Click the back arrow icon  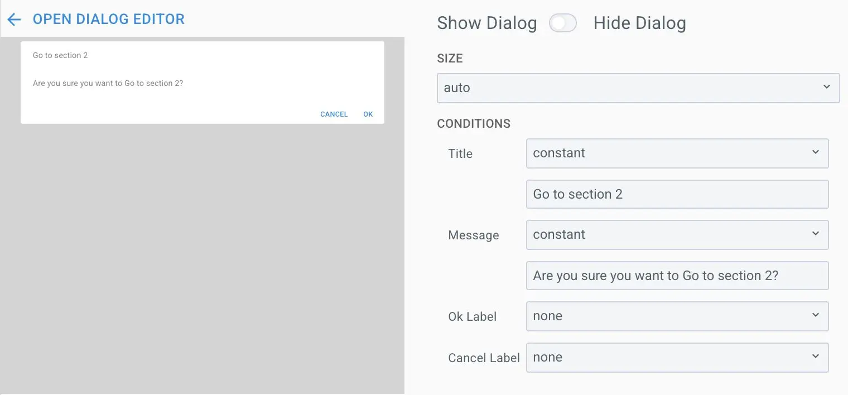pos(13,18)
